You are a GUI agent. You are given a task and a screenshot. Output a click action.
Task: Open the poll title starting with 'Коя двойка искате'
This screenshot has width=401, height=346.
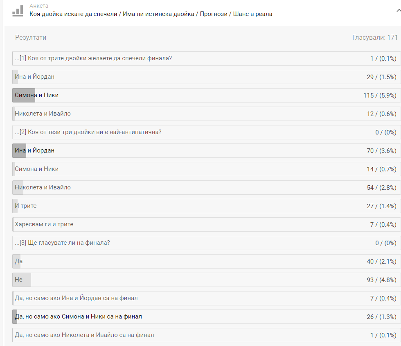coord(151,14)
